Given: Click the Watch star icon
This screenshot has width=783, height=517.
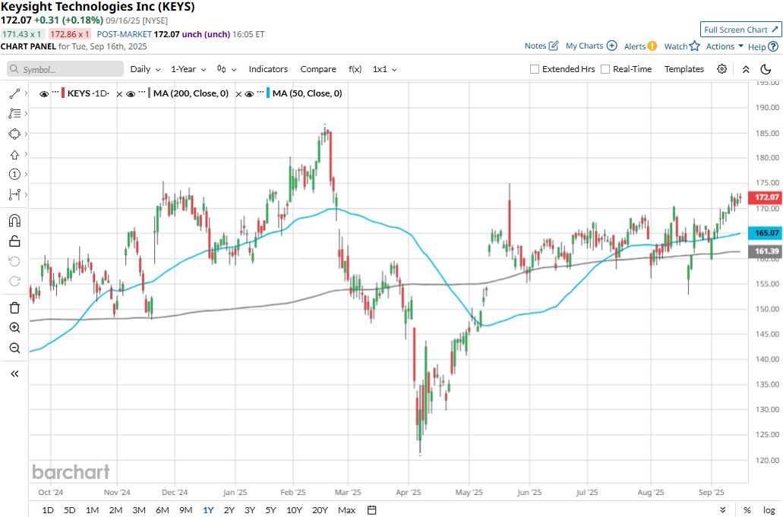Looking at the screenshot, I should click(695, 46).
